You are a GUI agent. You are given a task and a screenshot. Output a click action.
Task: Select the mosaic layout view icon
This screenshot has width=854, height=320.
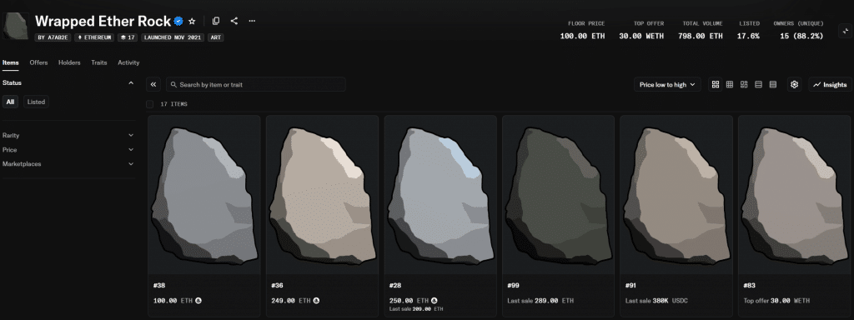[x=744, y=84]
